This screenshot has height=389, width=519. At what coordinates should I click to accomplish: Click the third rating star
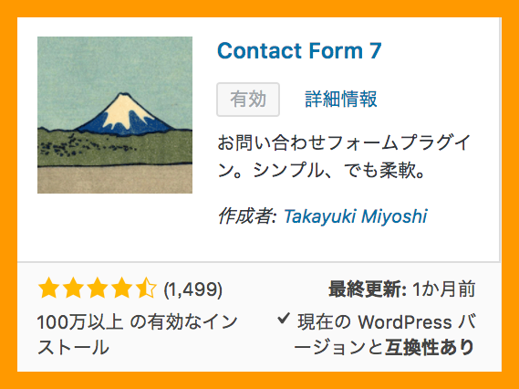point(98,289)
